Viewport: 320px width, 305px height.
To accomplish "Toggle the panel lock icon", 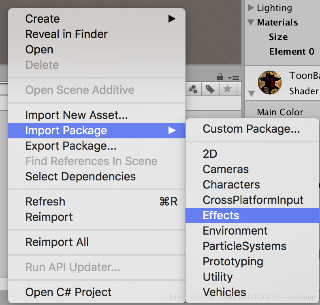I will tap(220, 76).
